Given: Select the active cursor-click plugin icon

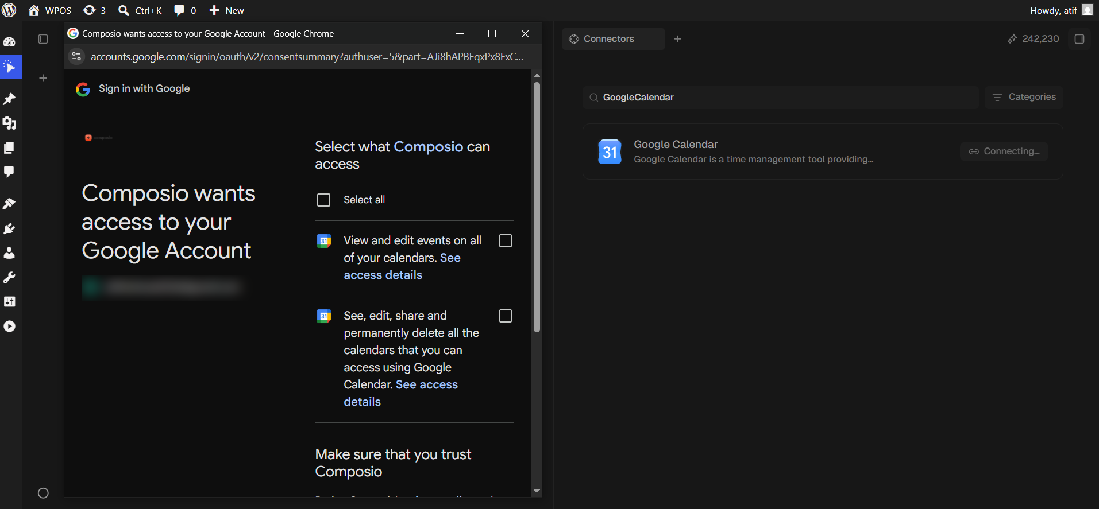Looking at the screenshot, I should 10,67.
